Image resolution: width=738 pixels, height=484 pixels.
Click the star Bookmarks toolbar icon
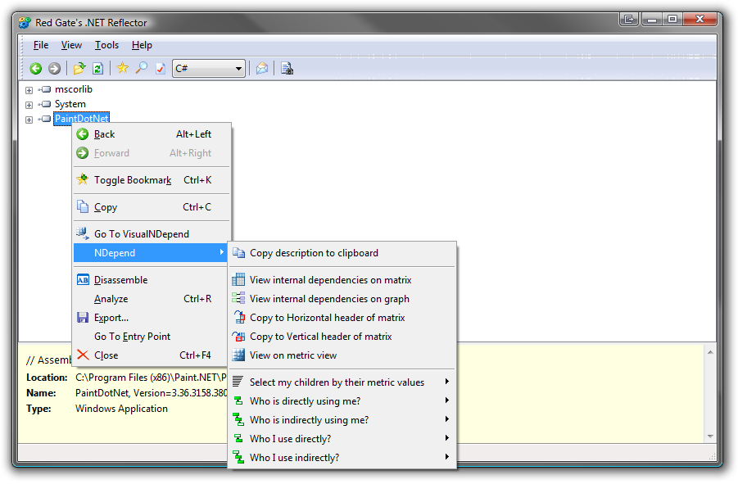pos(122,68)
